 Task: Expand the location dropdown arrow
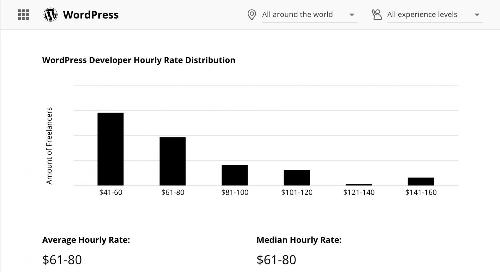click(x=352, y=15)
